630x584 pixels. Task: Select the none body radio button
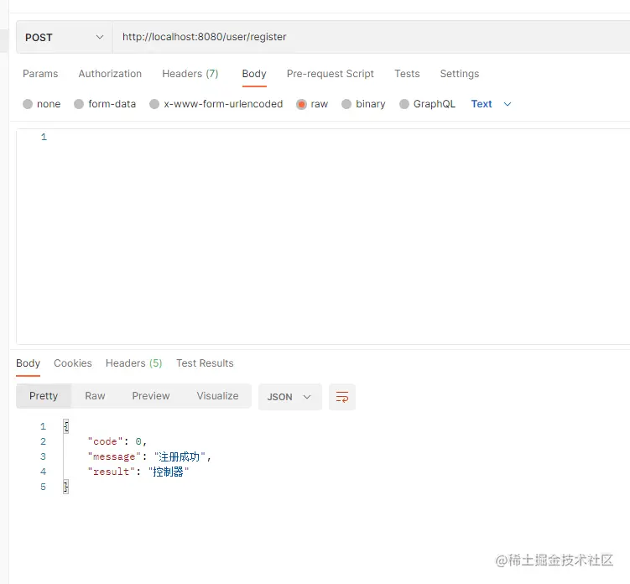tap(28, 104)
